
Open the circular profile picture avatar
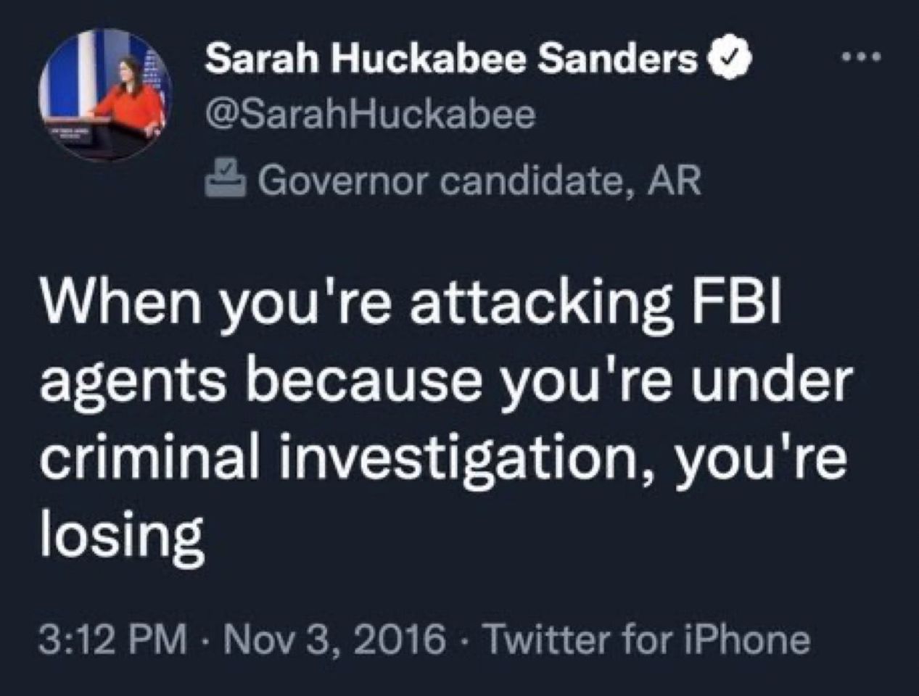click(x=104, y=96)
